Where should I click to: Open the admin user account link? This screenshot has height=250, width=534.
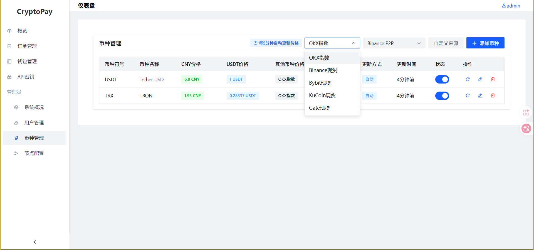pyautogui.click(x=511, y=6)
